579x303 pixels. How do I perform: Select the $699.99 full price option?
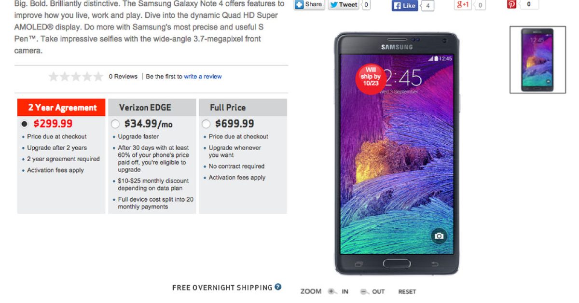(x=206, y=124)
